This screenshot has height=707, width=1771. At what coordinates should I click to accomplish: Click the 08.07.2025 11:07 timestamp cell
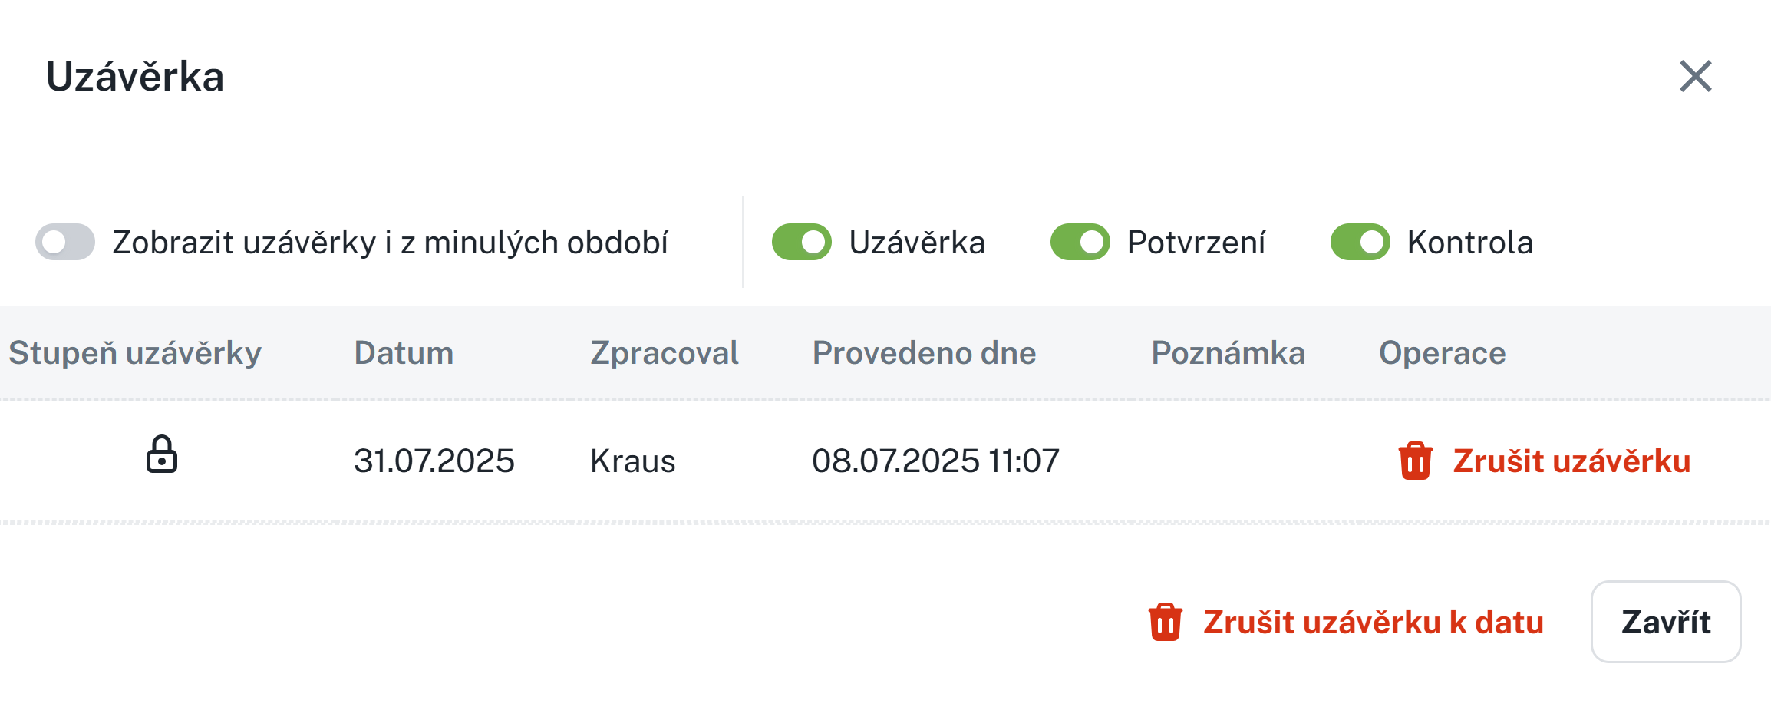click(935, 461)
